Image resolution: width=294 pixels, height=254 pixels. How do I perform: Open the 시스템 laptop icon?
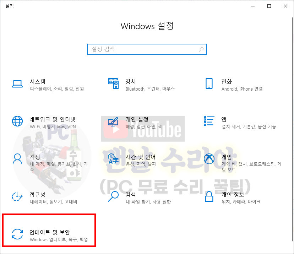[17, 84]
